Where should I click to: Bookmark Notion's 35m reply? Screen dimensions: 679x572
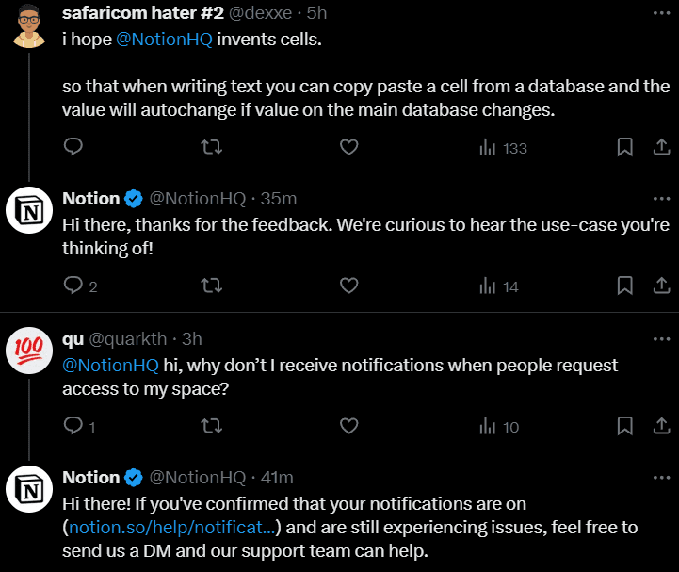[624, 286]
